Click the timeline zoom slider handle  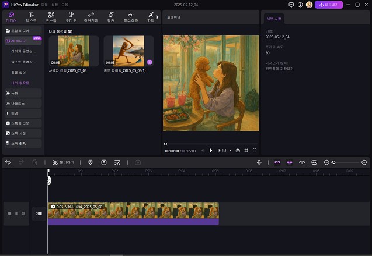(x=333, y=162)
